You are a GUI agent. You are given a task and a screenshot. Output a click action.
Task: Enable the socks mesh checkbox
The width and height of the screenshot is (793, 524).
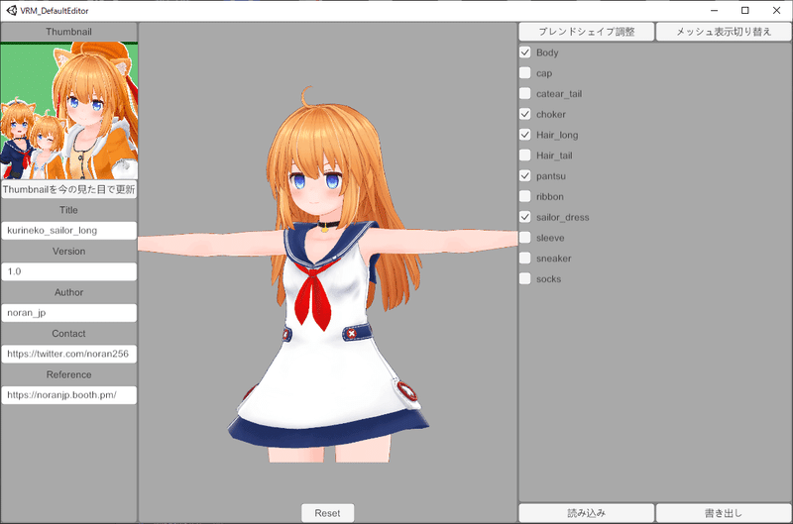tap(525, 278)
